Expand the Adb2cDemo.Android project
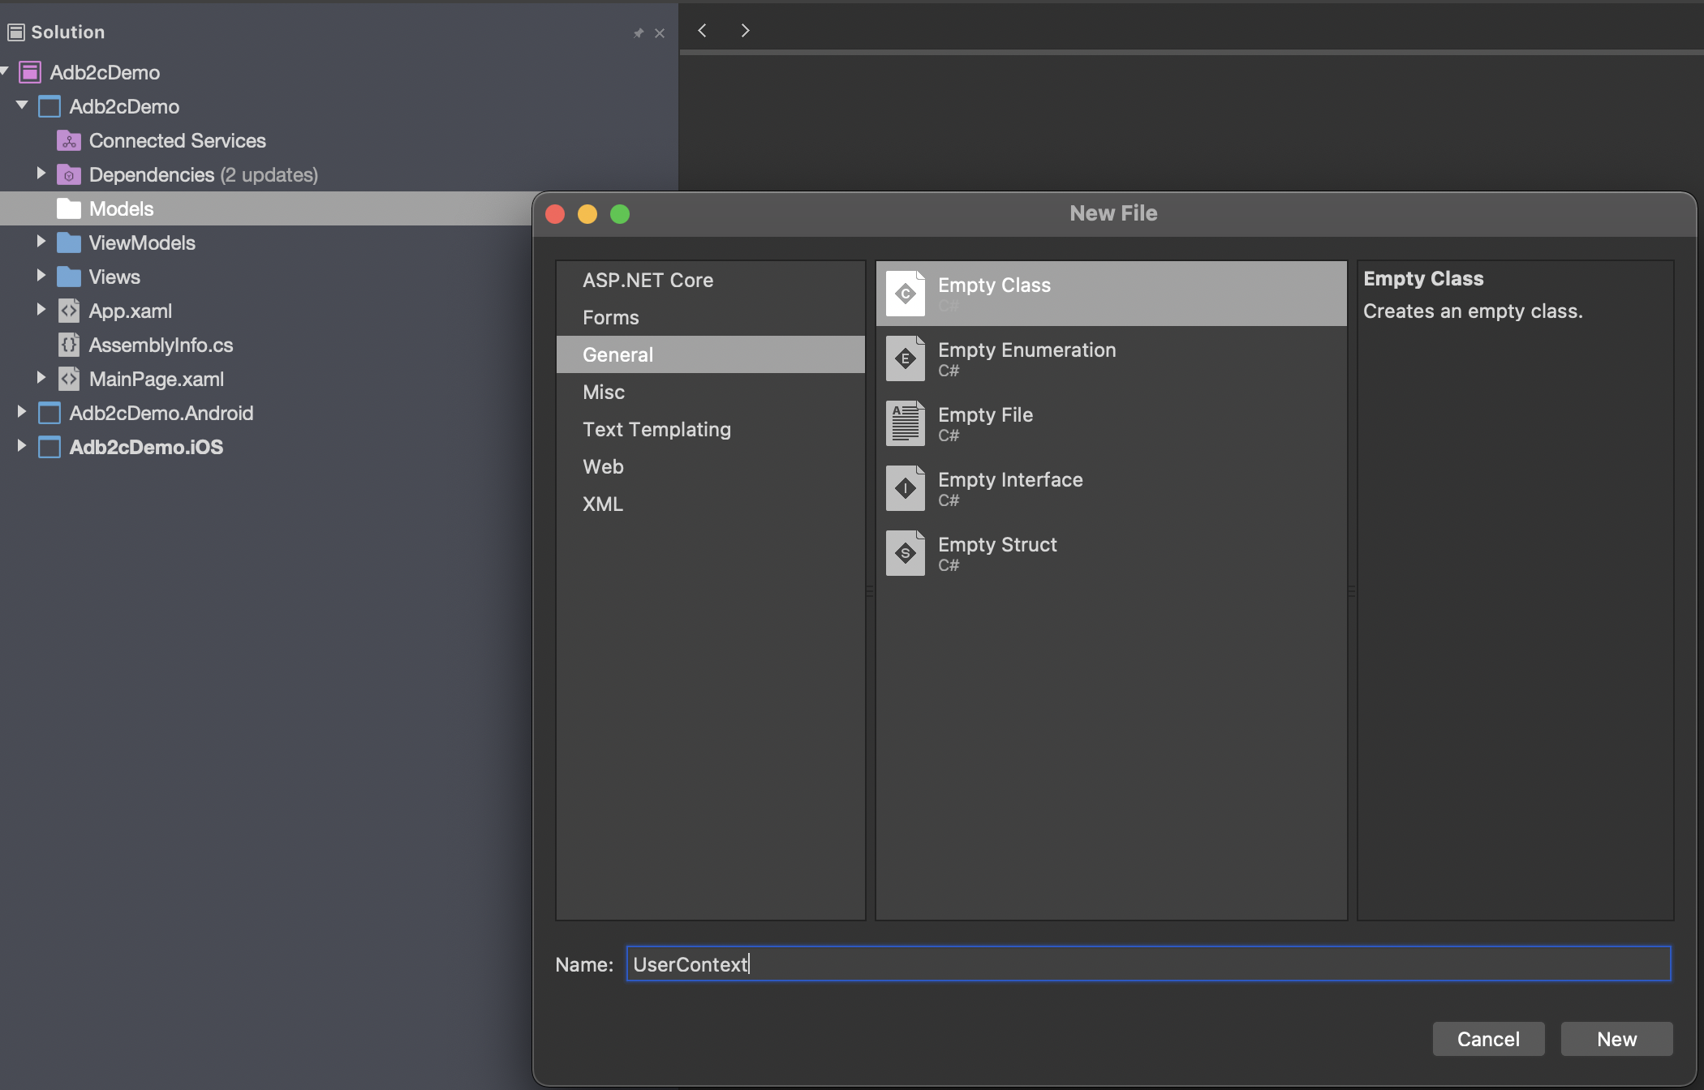 (x=21, y=412)
